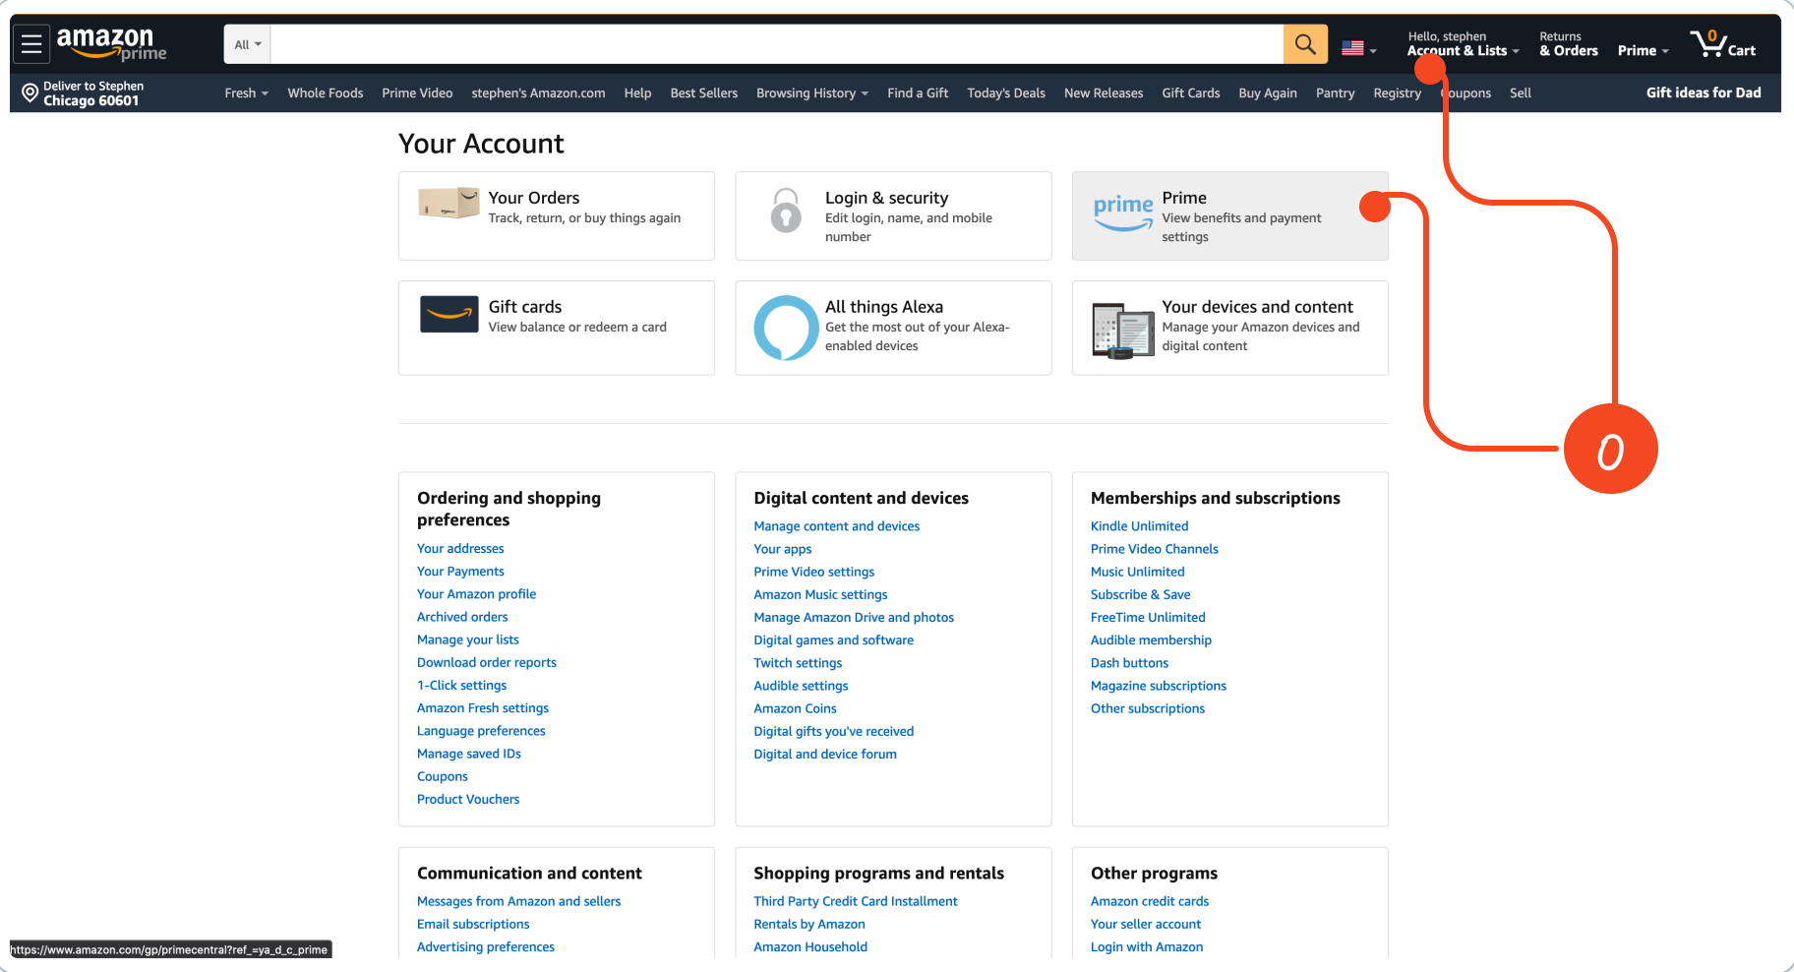This screenshot has height=972, width=1794.
Task: Open Today's Deals navigation item
Action: (x=1006, y=93)
